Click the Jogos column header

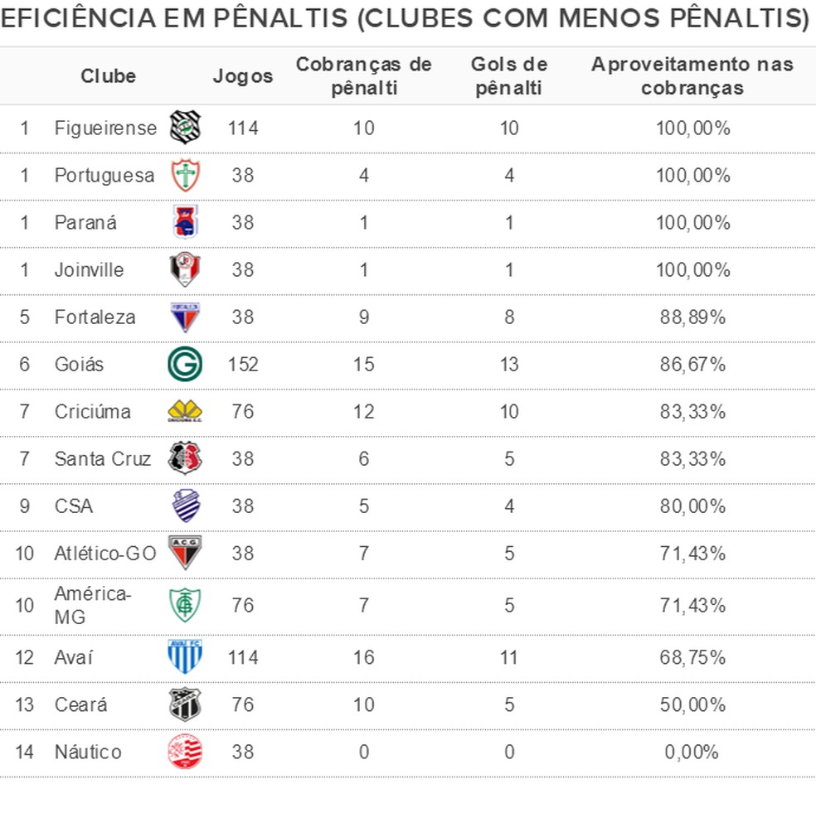tap(243, 76)
